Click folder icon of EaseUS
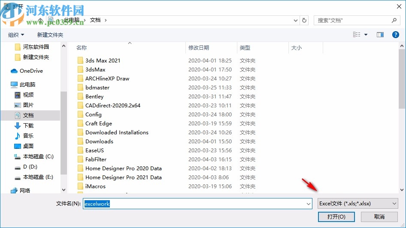 coord(80,150)
